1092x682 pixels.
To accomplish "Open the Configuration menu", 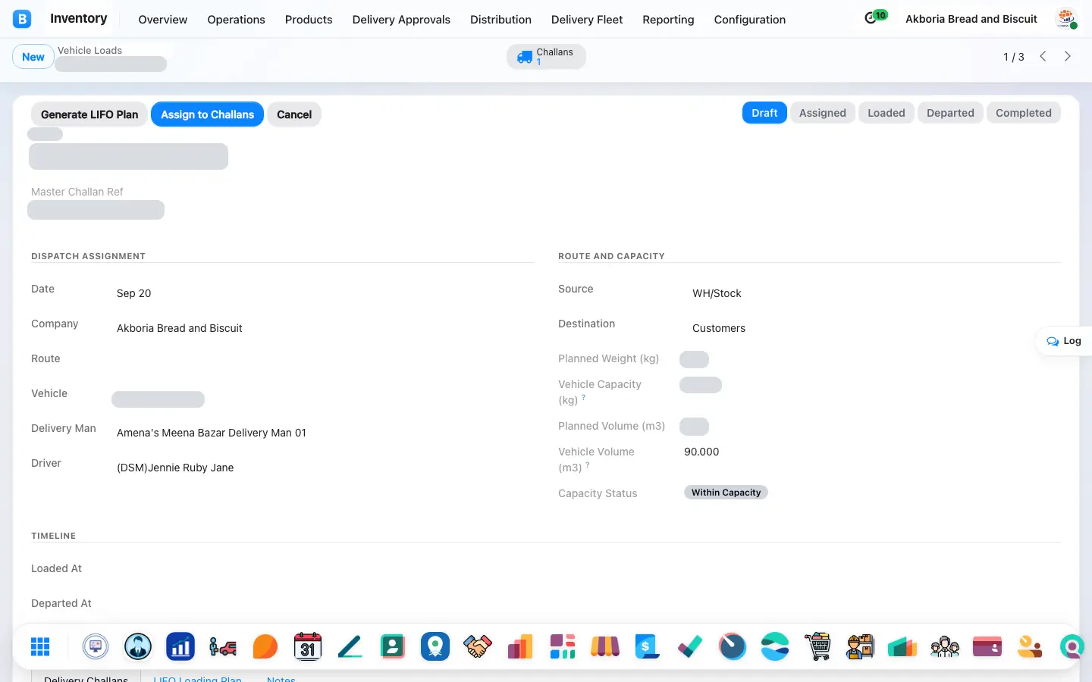I will [x=750, y=20].
